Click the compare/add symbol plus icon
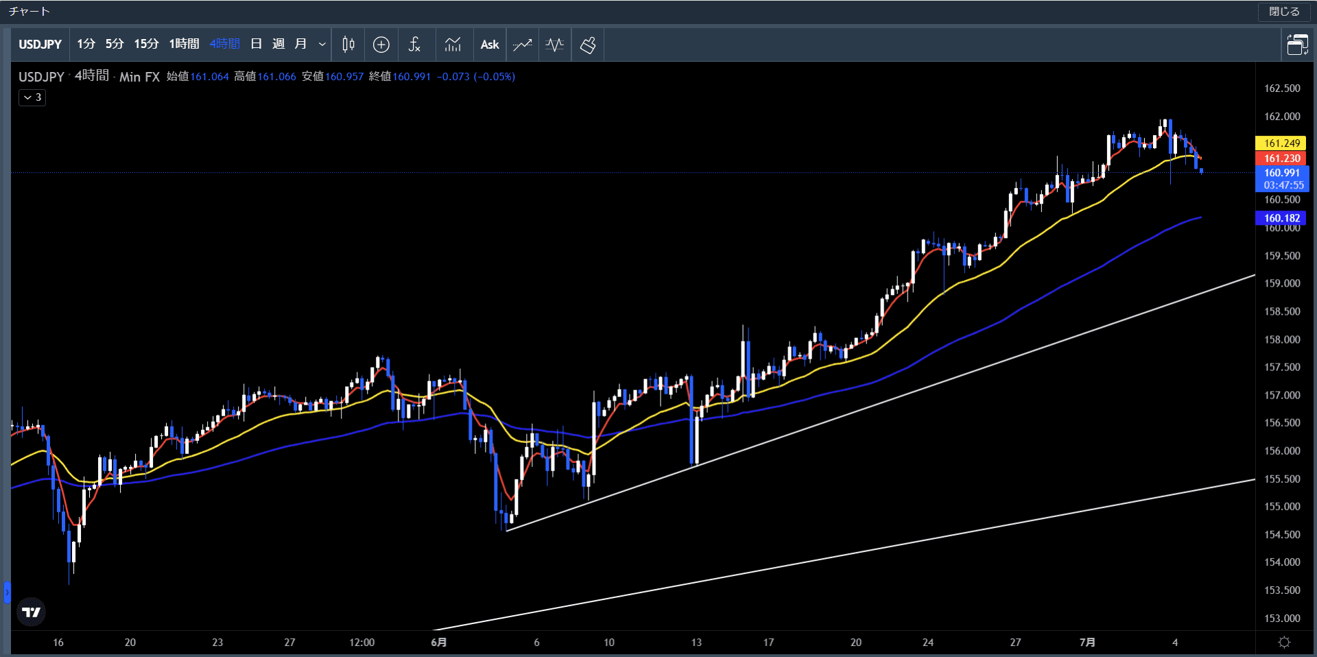This screenshot has height=657, width=1317. (381, 45)
